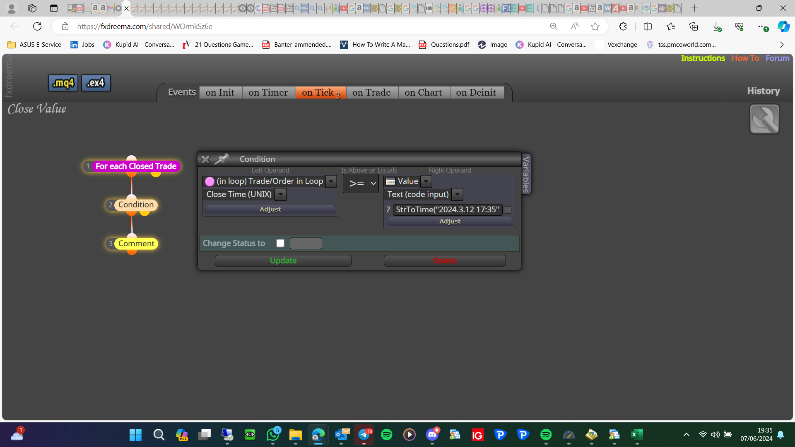This screenshot has width=795, height=447.
Task: Switch to the on Trade tab
Action: coord(371,92)
